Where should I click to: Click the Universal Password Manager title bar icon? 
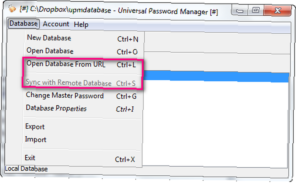12,9
